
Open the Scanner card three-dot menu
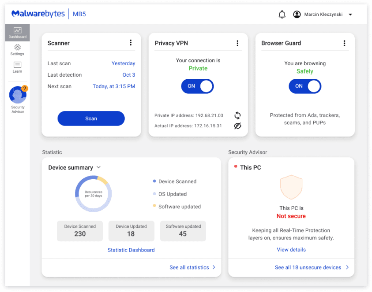pos(131,43)
